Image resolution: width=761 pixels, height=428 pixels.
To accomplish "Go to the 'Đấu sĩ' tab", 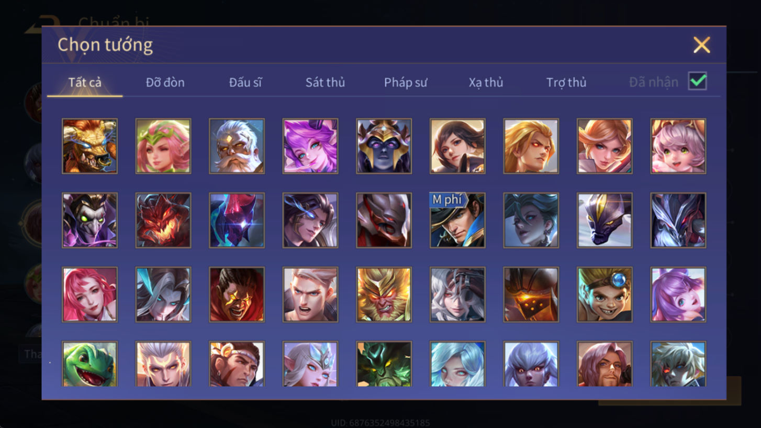I will pos(245,82).
